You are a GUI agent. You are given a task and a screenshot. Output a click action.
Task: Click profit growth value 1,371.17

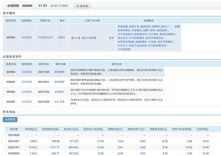[x=55, y=147]
